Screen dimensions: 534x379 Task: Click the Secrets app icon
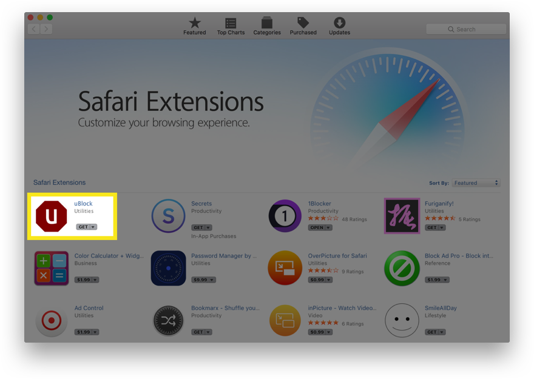pos(168,216)
